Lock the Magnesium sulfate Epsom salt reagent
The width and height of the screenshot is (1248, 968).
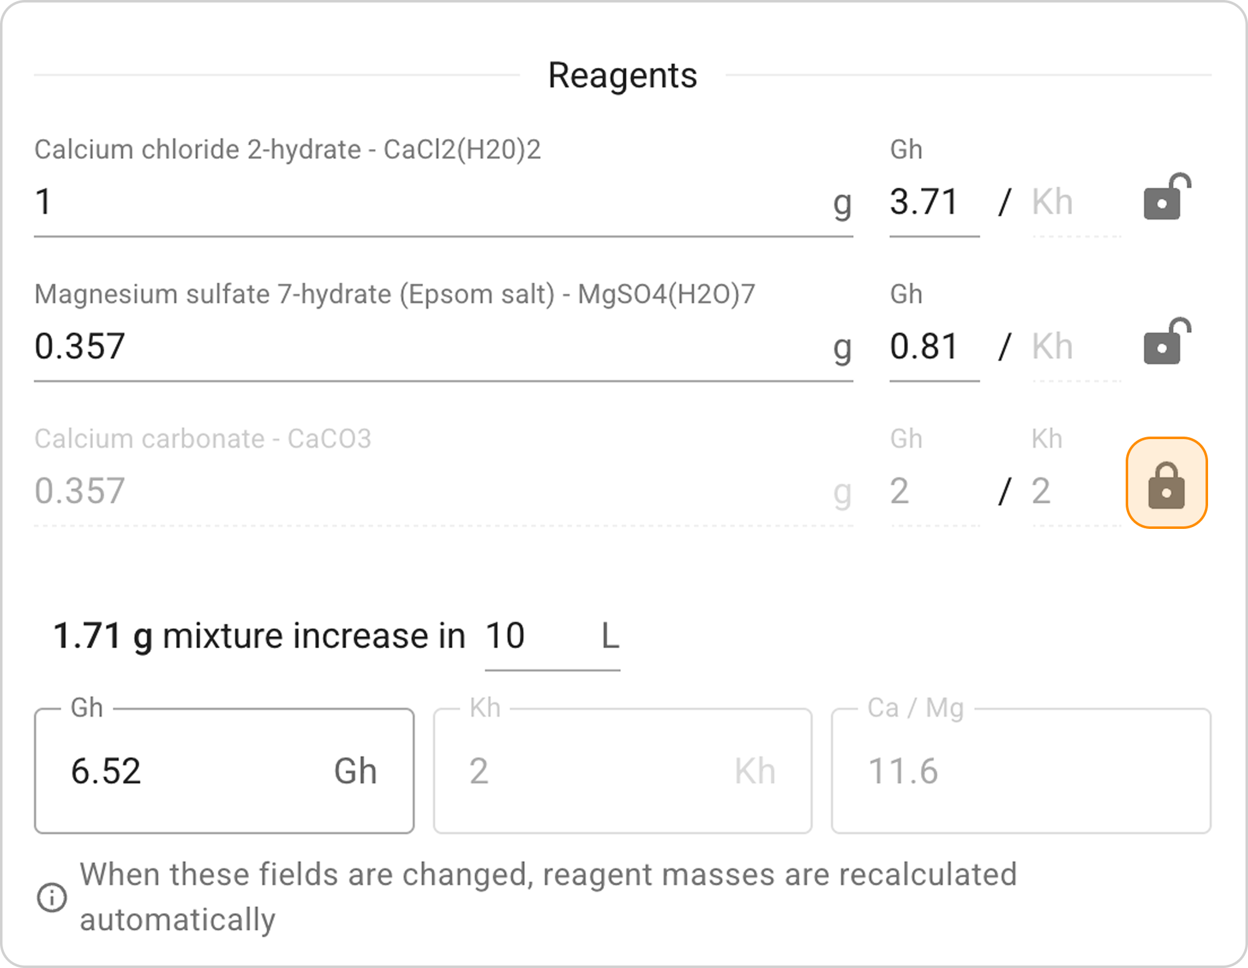(1166, 343)
